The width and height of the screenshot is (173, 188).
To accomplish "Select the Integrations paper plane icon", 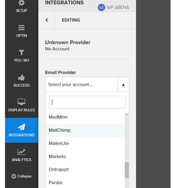I will click(x=21, y=127).
